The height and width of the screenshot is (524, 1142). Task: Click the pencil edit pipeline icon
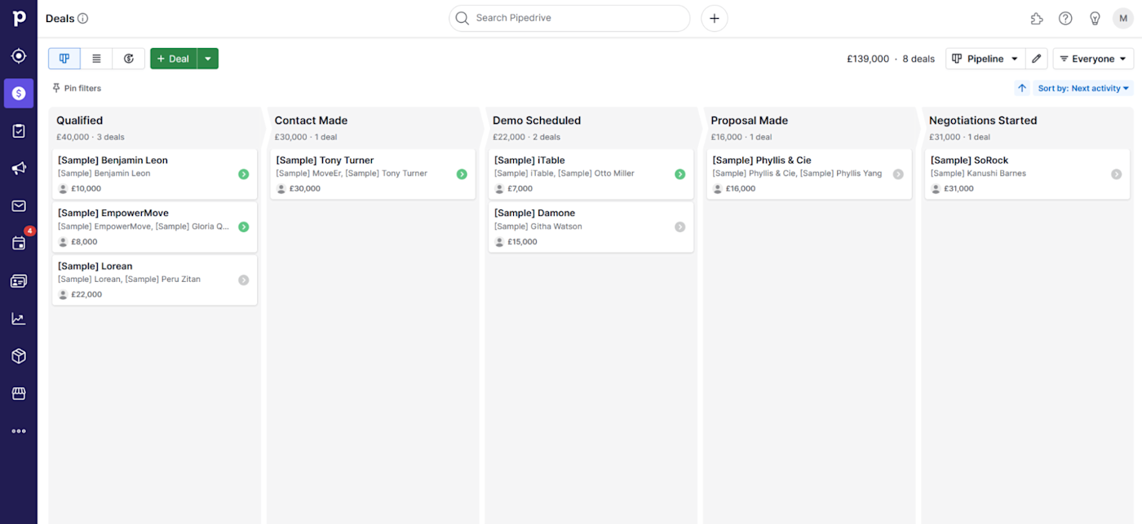1037,59
